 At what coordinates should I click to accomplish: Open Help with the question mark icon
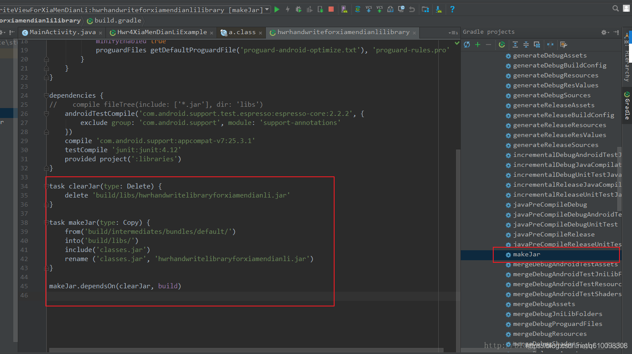tap(452, 9)
